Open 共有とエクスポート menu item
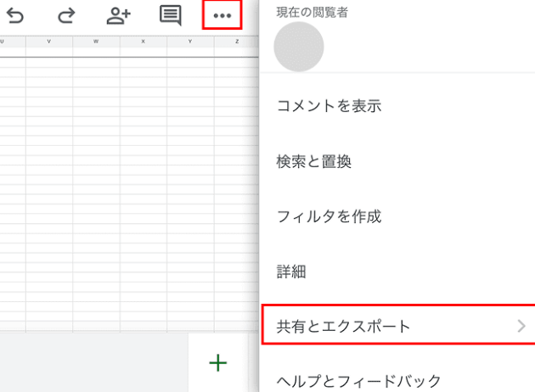Viewport: 535px width, 392px height. click(x=344, y=326)
